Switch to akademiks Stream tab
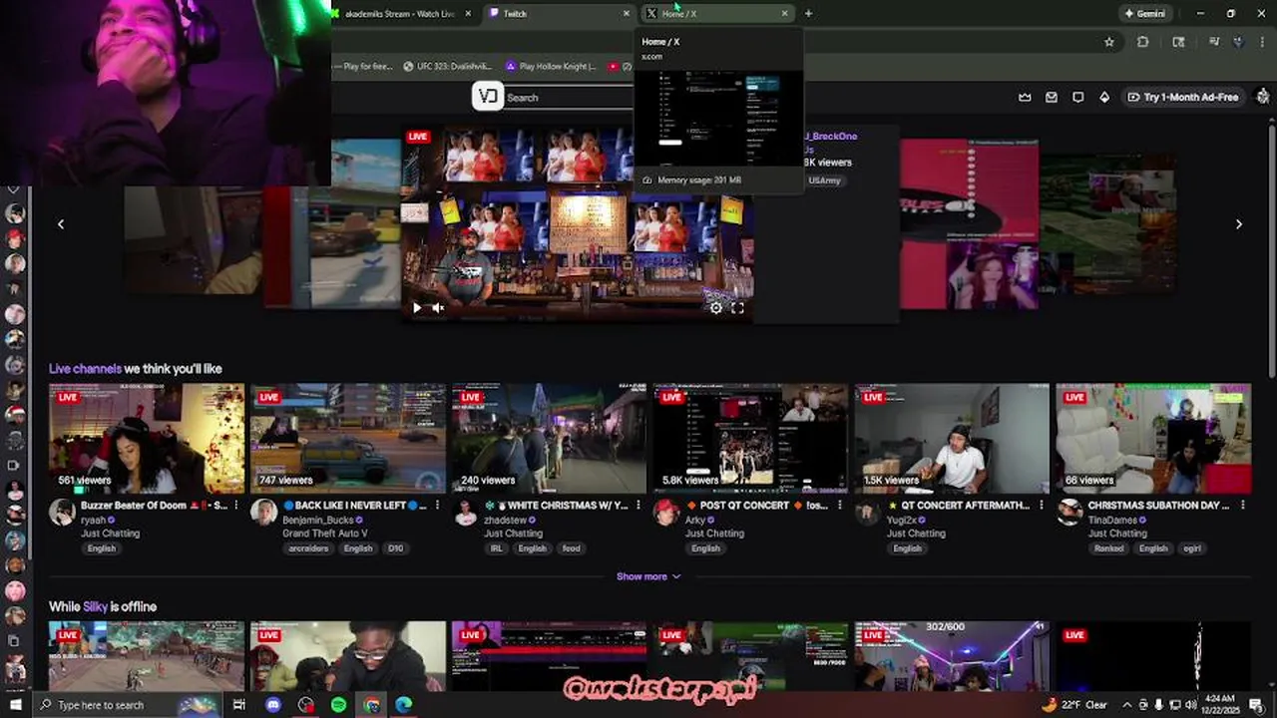This screenshot has height=718, width=1277. [400, 14]
